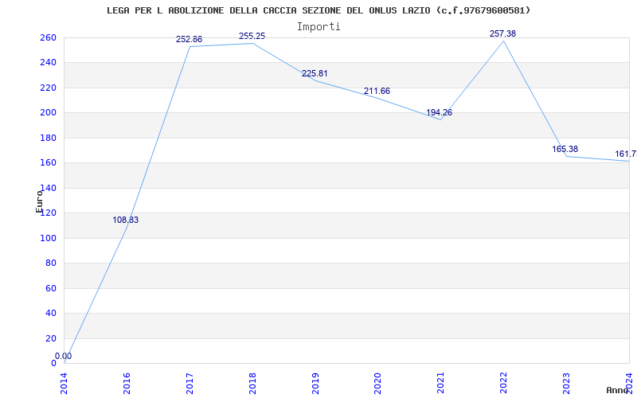The width and height of the screenshot is (637, 398).
Task: Click the 2023 x-axis year label
Action: point(566,384)
